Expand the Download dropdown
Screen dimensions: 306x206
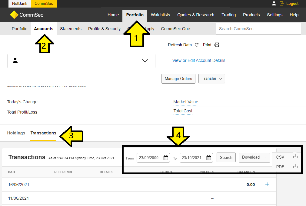pyautogui.click(x=254, y=157)
